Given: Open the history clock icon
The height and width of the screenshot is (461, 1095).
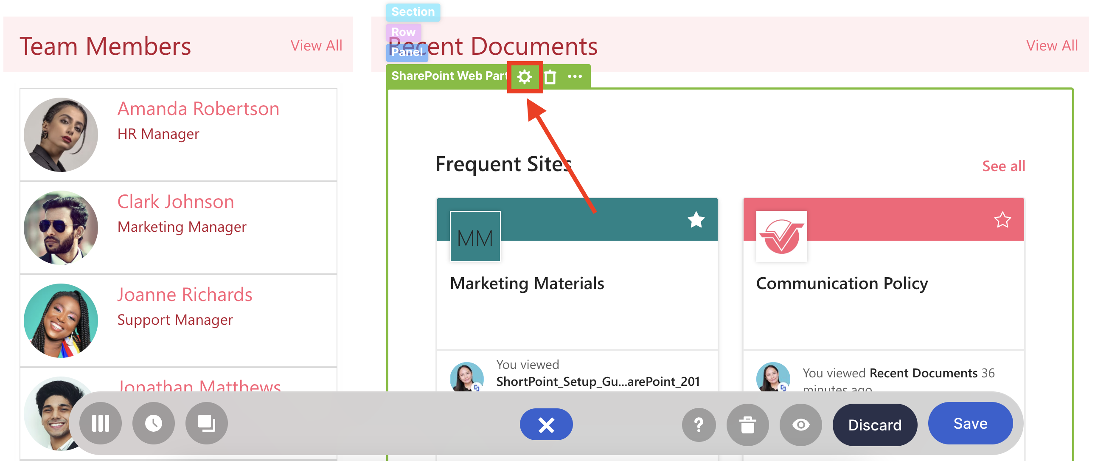Looking at the screenshot, I should tap(154, 423).
